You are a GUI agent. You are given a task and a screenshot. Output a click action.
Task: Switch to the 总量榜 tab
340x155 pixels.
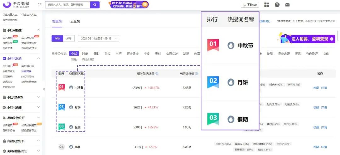click(x=75, y=21)
